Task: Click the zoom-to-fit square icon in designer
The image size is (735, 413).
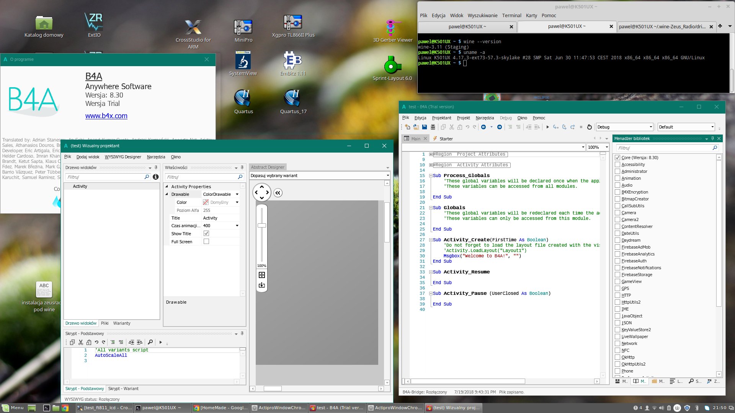Action: click(x=262, y=275)
